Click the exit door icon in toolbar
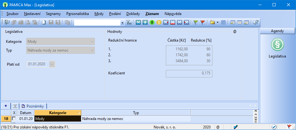 pos(7,22)
